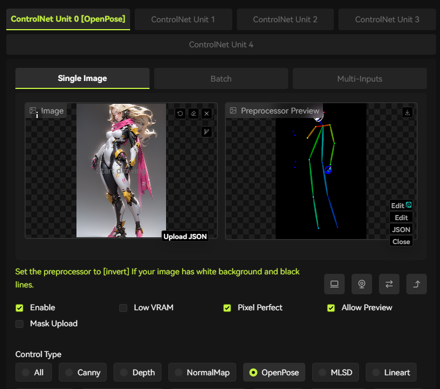440x389 pixels.
Task: Click the Control Type heading
Action: click(x=38, y=355)
